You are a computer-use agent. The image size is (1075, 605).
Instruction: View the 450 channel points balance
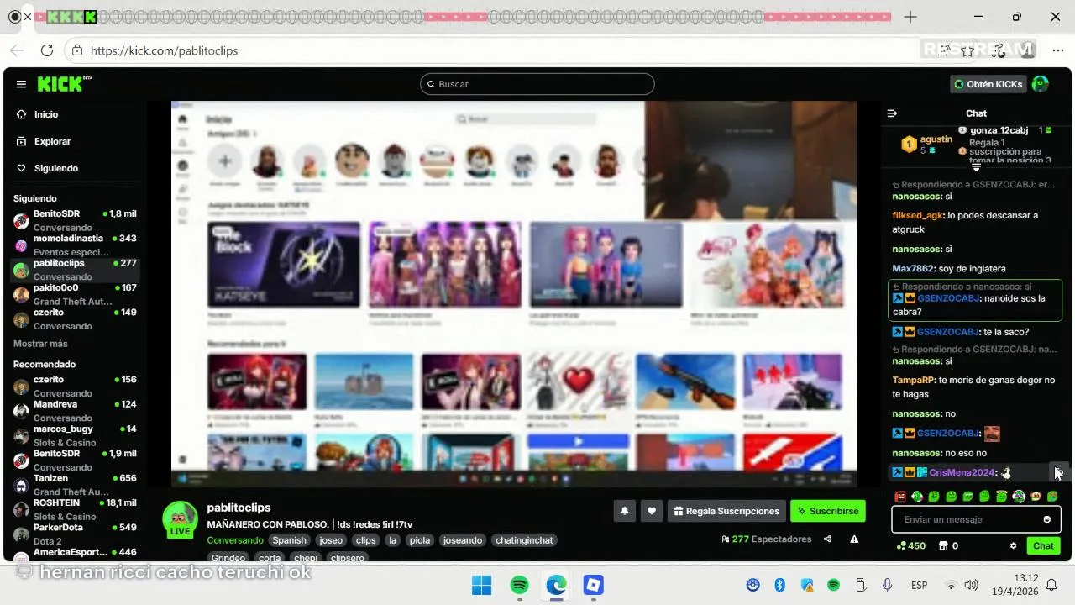pyautogui.click(x=911, y=546)
